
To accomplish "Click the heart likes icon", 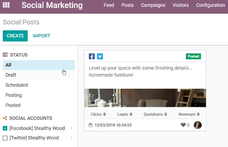I will pyautogui.click(x=183, y=125).
